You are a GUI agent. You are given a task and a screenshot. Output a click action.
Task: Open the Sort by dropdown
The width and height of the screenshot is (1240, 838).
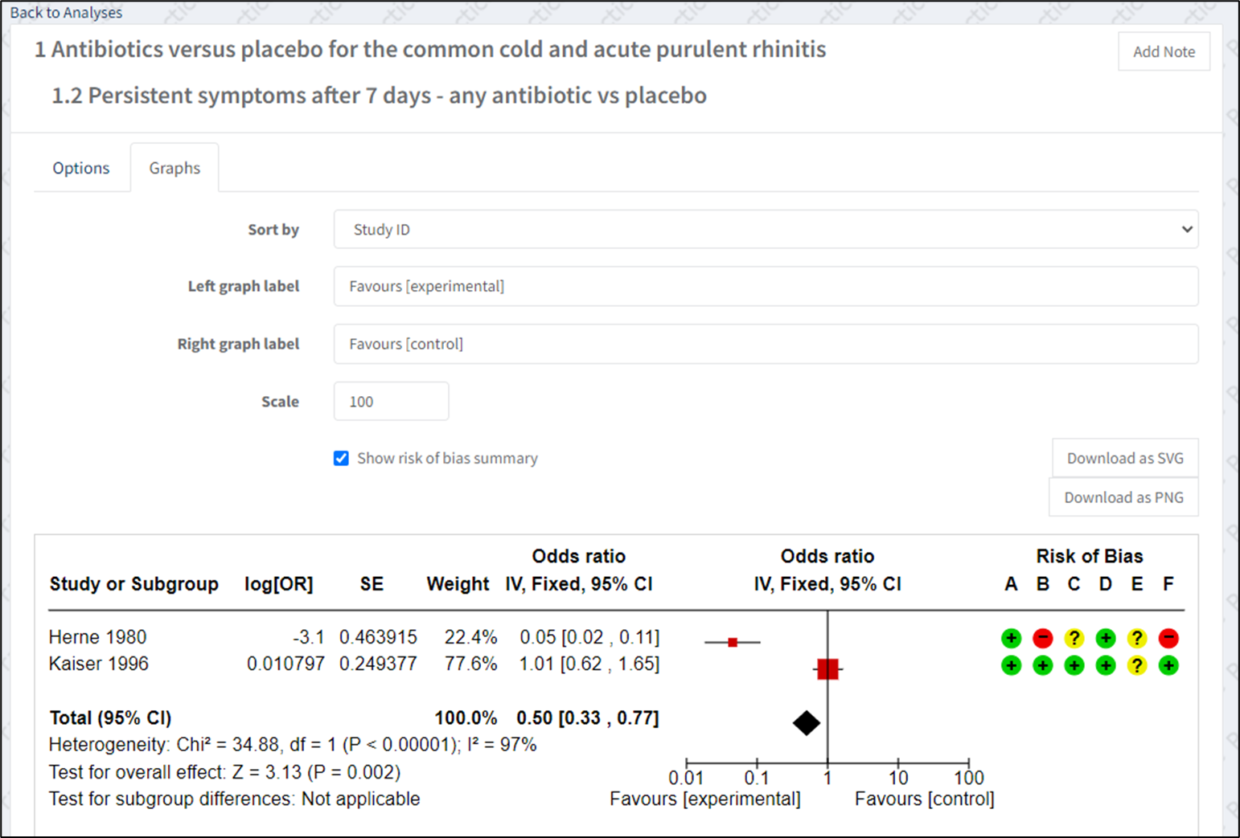pos(765,230)
